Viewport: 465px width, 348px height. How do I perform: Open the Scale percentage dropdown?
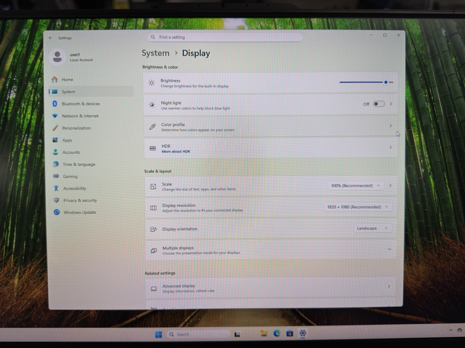click(x=355, y=186)
